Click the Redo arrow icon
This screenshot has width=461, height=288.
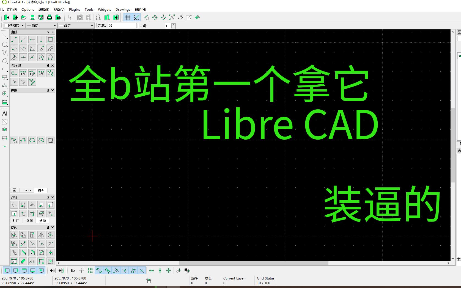[88, 18]
